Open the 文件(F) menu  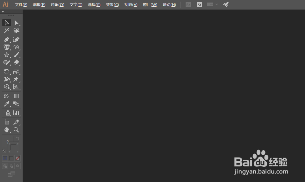[21, 5]
